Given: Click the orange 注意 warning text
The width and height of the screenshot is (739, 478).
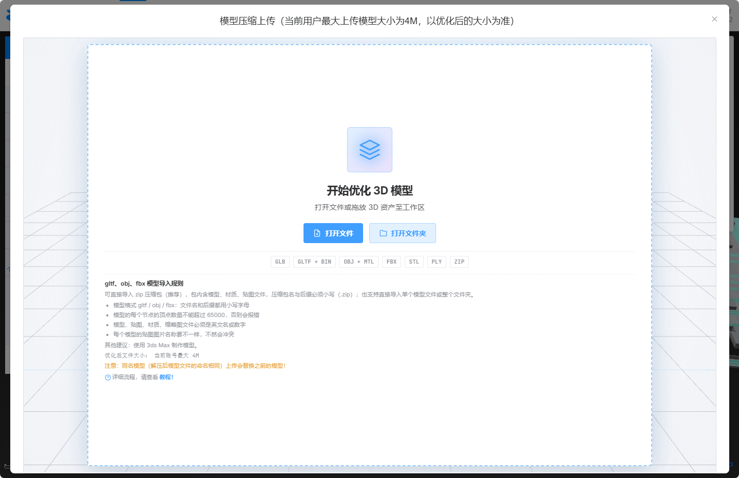Looking at the screenshot, I should click(x=195, y=366).
